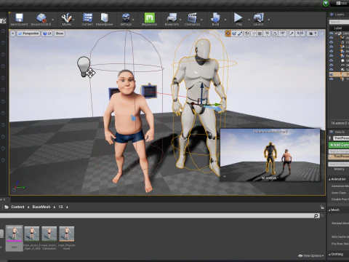Open grid snap size value 10
The image size is (349, 262).
pos(267,33)
